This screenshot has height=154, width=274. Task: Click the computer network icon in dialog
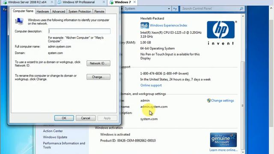click(x=19, y=21)
